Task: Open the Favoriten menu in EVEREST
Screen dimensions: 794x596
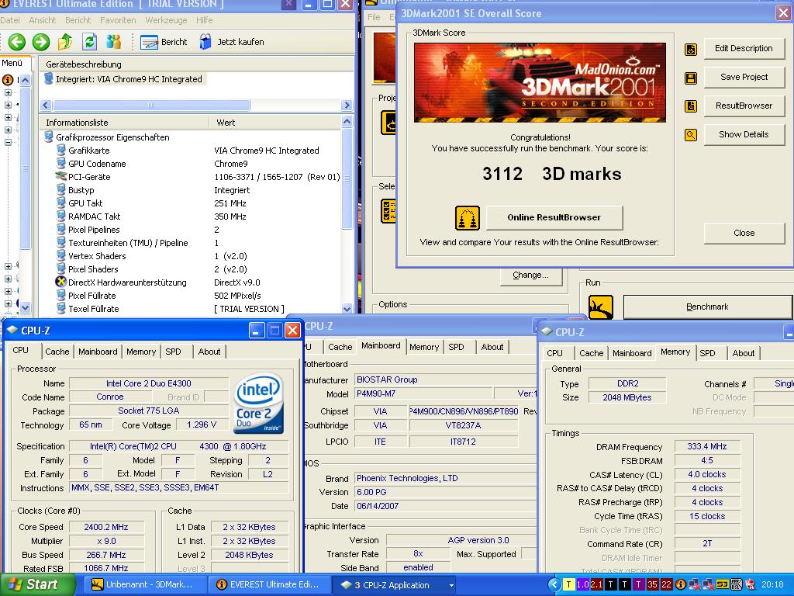Action: pyautogui.click(x=118, y=20)
